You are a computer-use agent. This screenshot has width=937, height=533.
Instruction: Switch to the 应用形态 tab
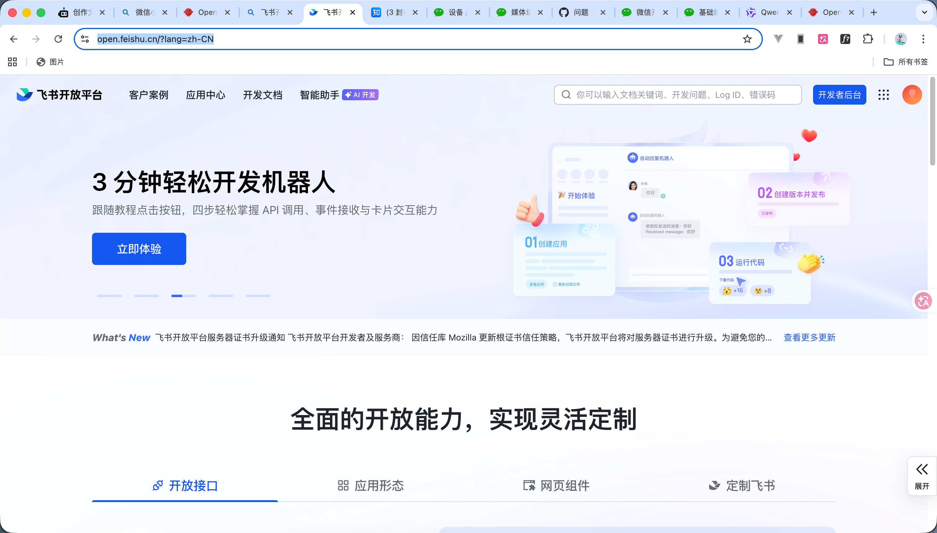click(370, 486)
